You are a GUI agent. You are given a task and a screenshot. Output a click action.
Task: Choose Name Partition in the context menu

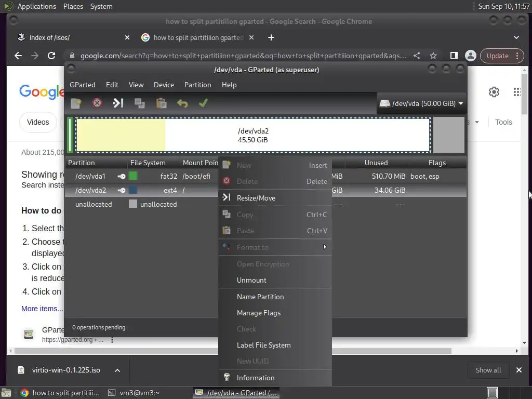[x=275, y=297]
